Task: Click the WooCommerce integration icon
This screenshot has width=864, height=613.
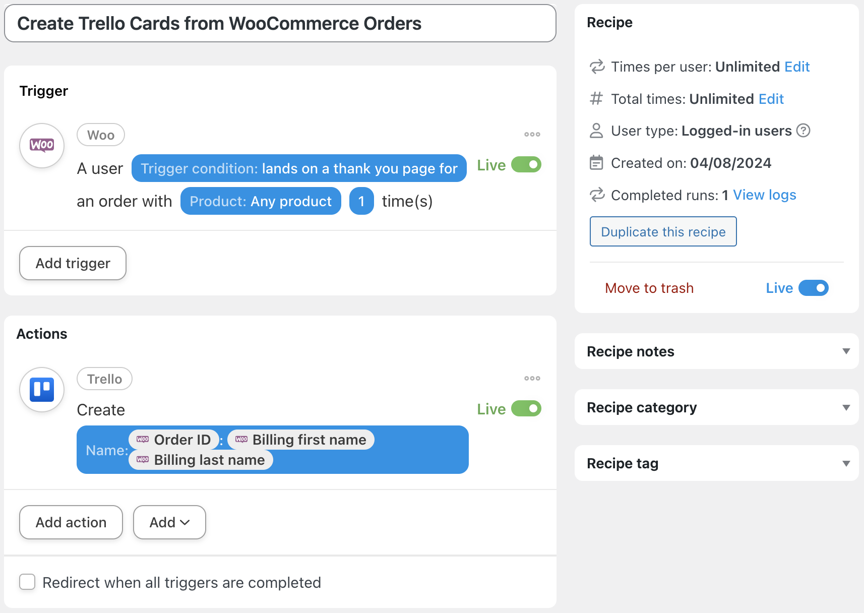Action: click(x=42, y=145)
